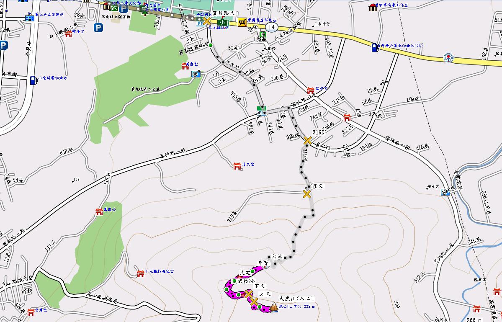Select the 山隆新厝加油站 gas station icon

(x=33, y=80)
